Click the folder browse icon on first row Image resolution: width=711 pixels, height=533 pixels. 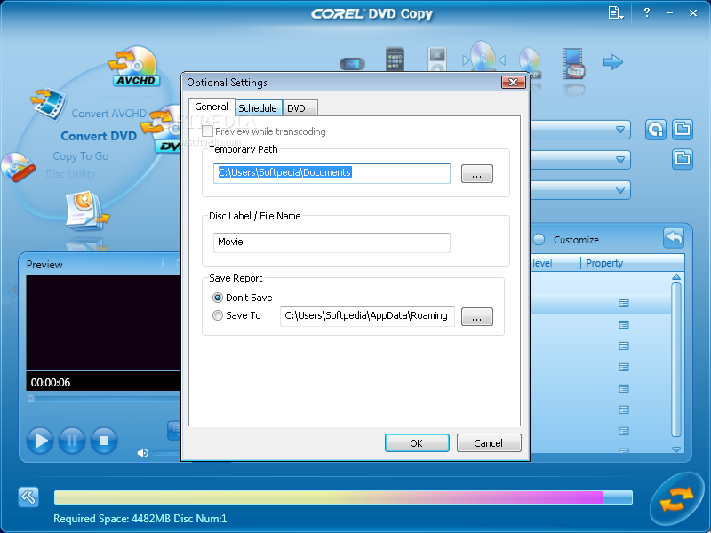(x=683, y=130)
